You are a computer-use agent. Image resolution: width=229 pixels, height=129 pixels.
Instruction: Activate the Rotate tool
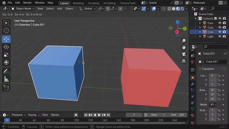(x=6, y=47)
